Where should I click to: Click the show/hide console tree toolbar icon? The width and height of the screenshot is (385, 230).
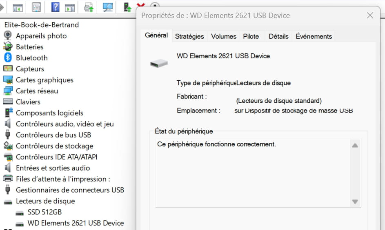pos(18,7)
